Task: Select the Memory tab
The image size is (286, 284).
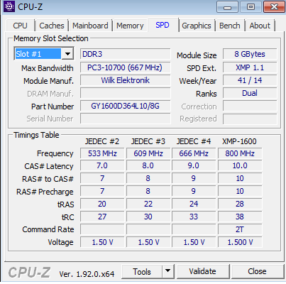Action: tap(130, 26)
